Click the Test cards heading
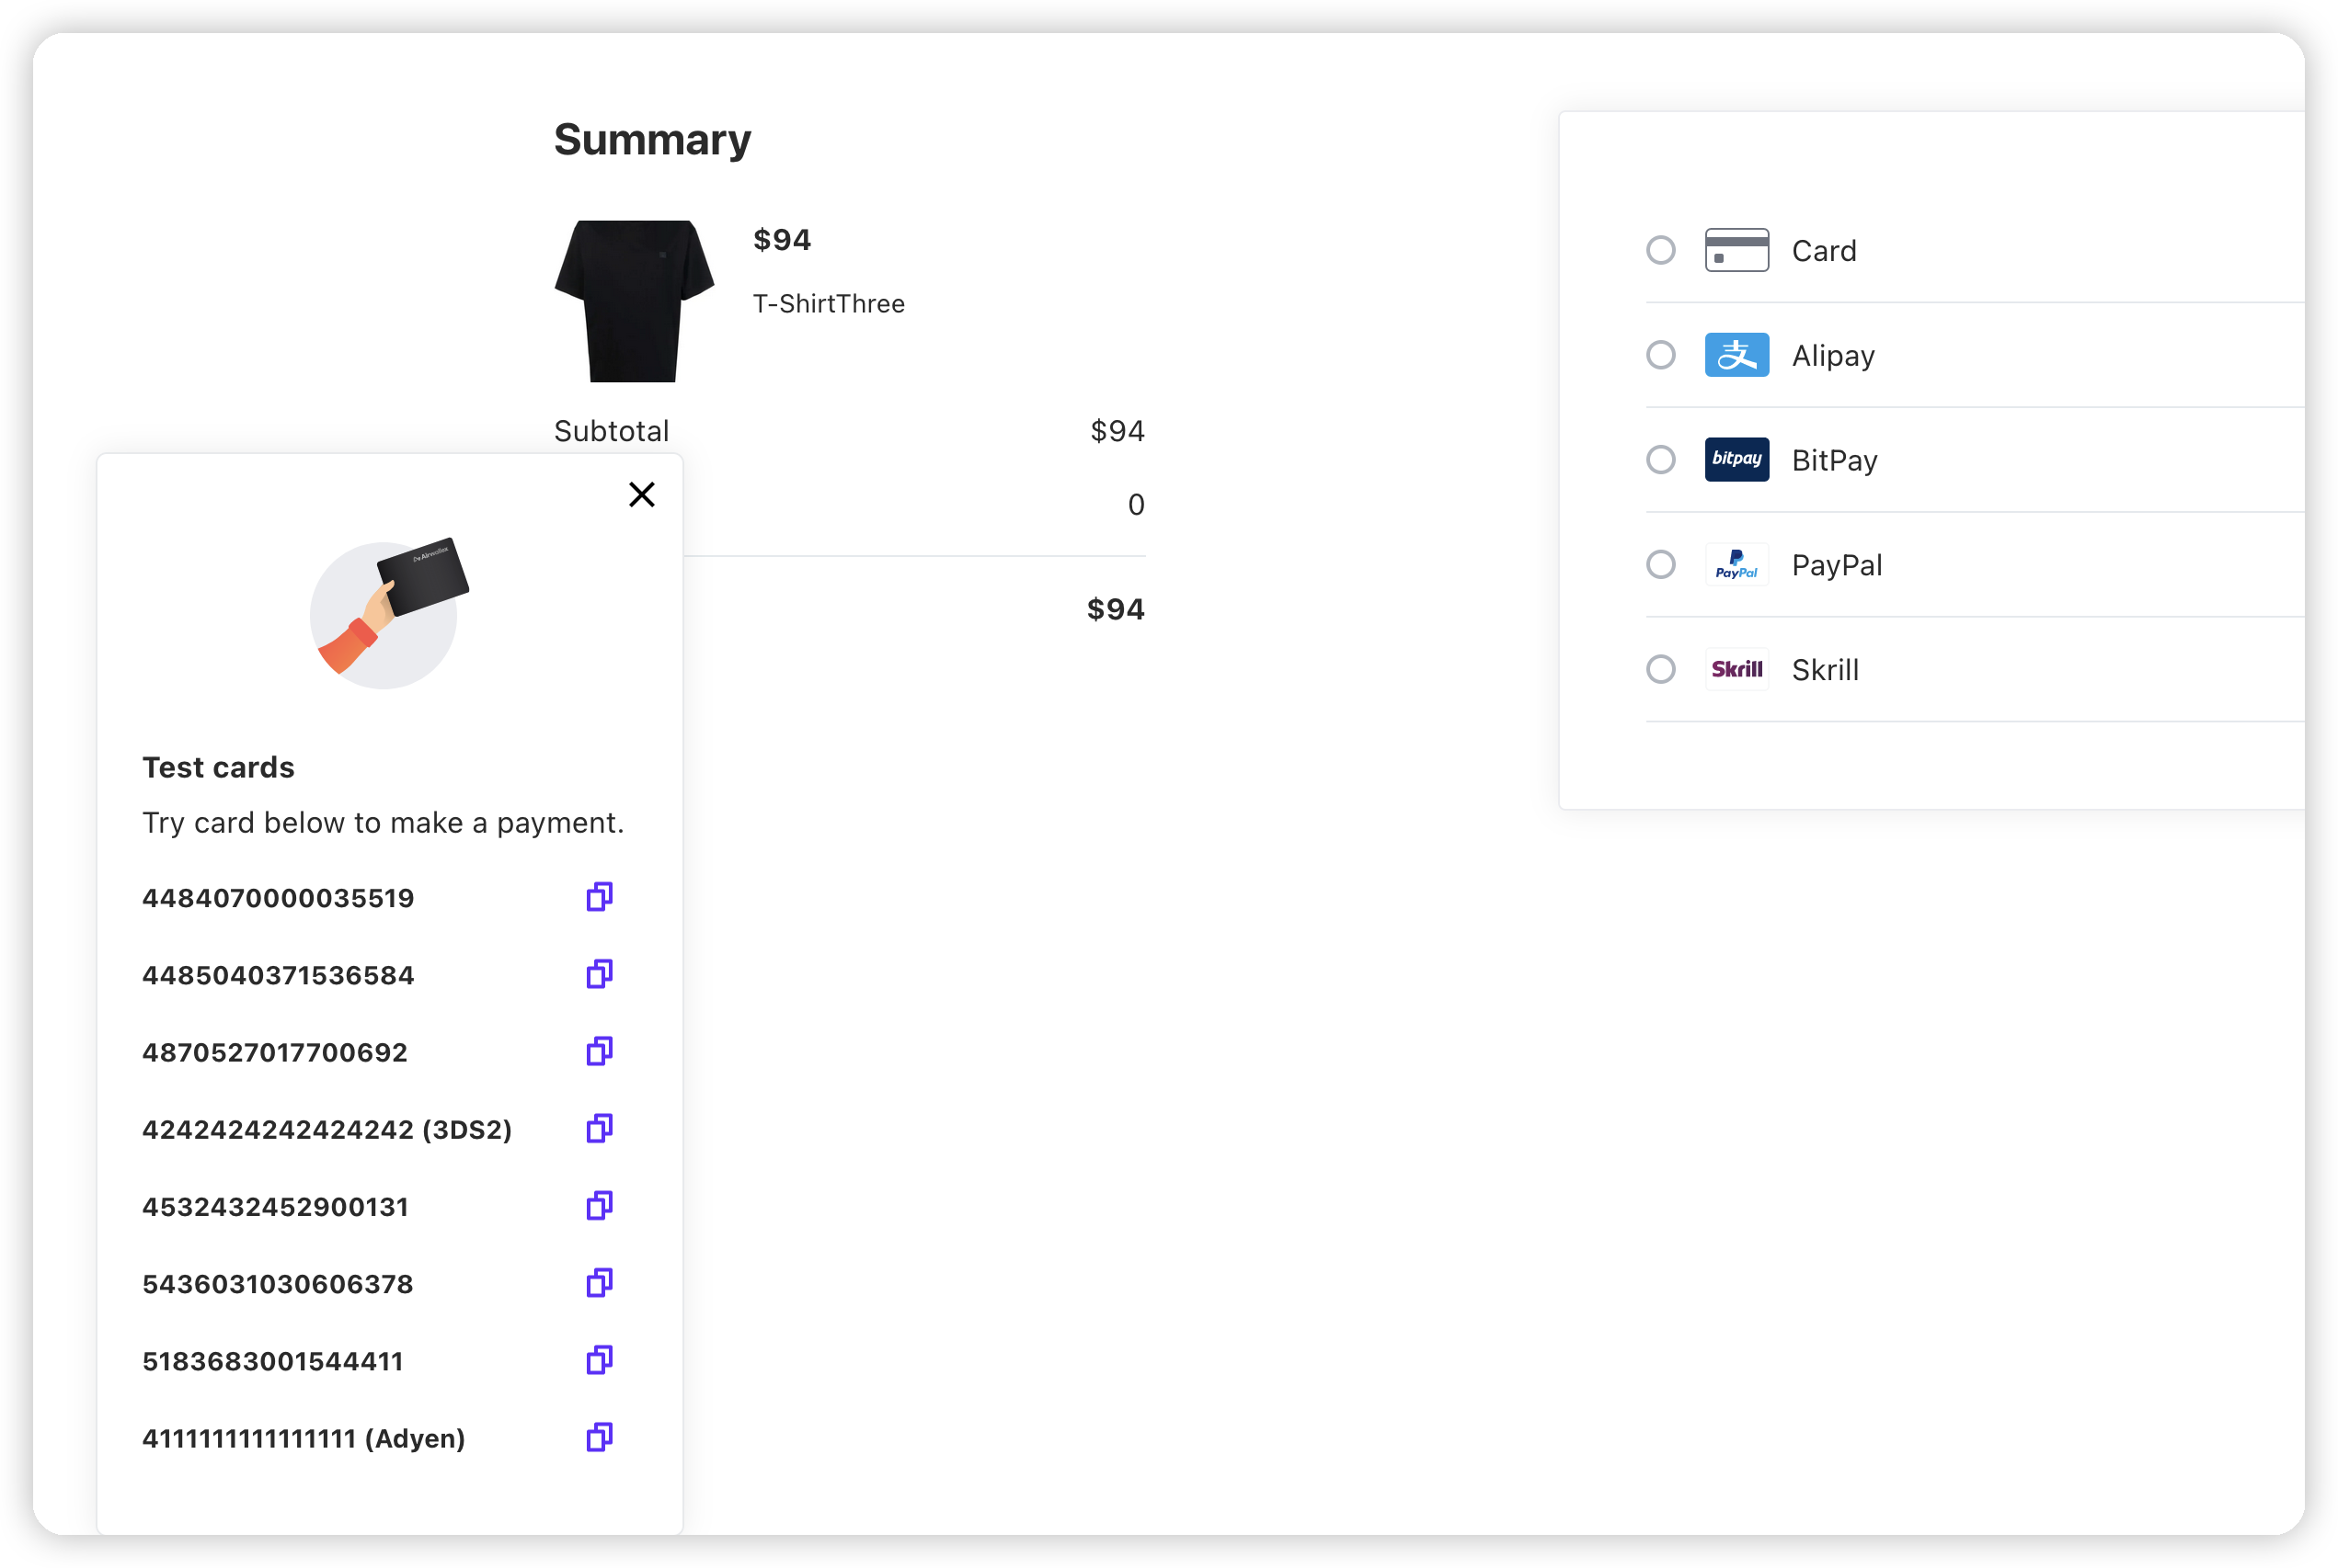This screenshot has height=1568, width=2338. [218, 767]
